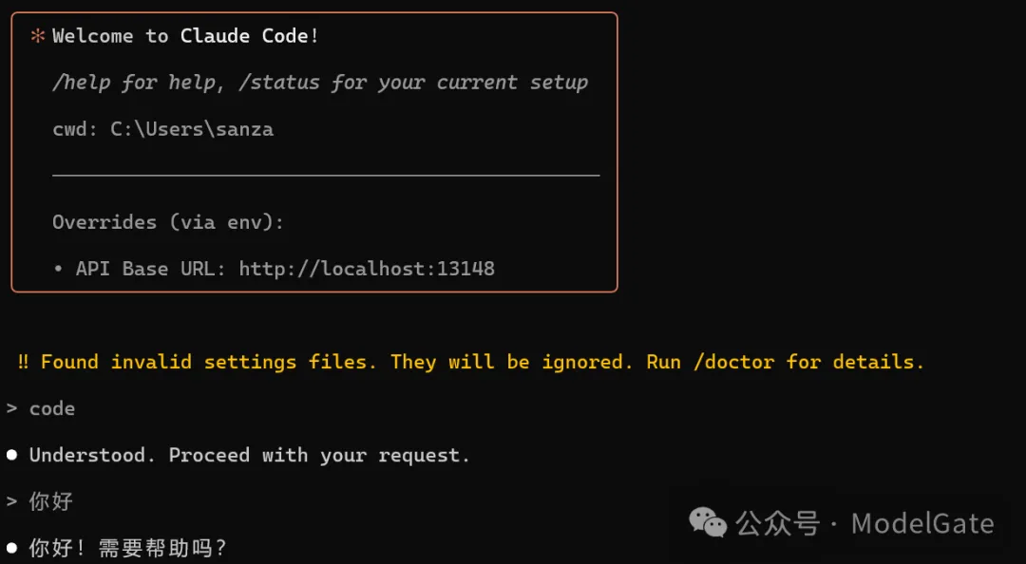Click the "Understood. Proceed with your request." reply

[250, 455]
